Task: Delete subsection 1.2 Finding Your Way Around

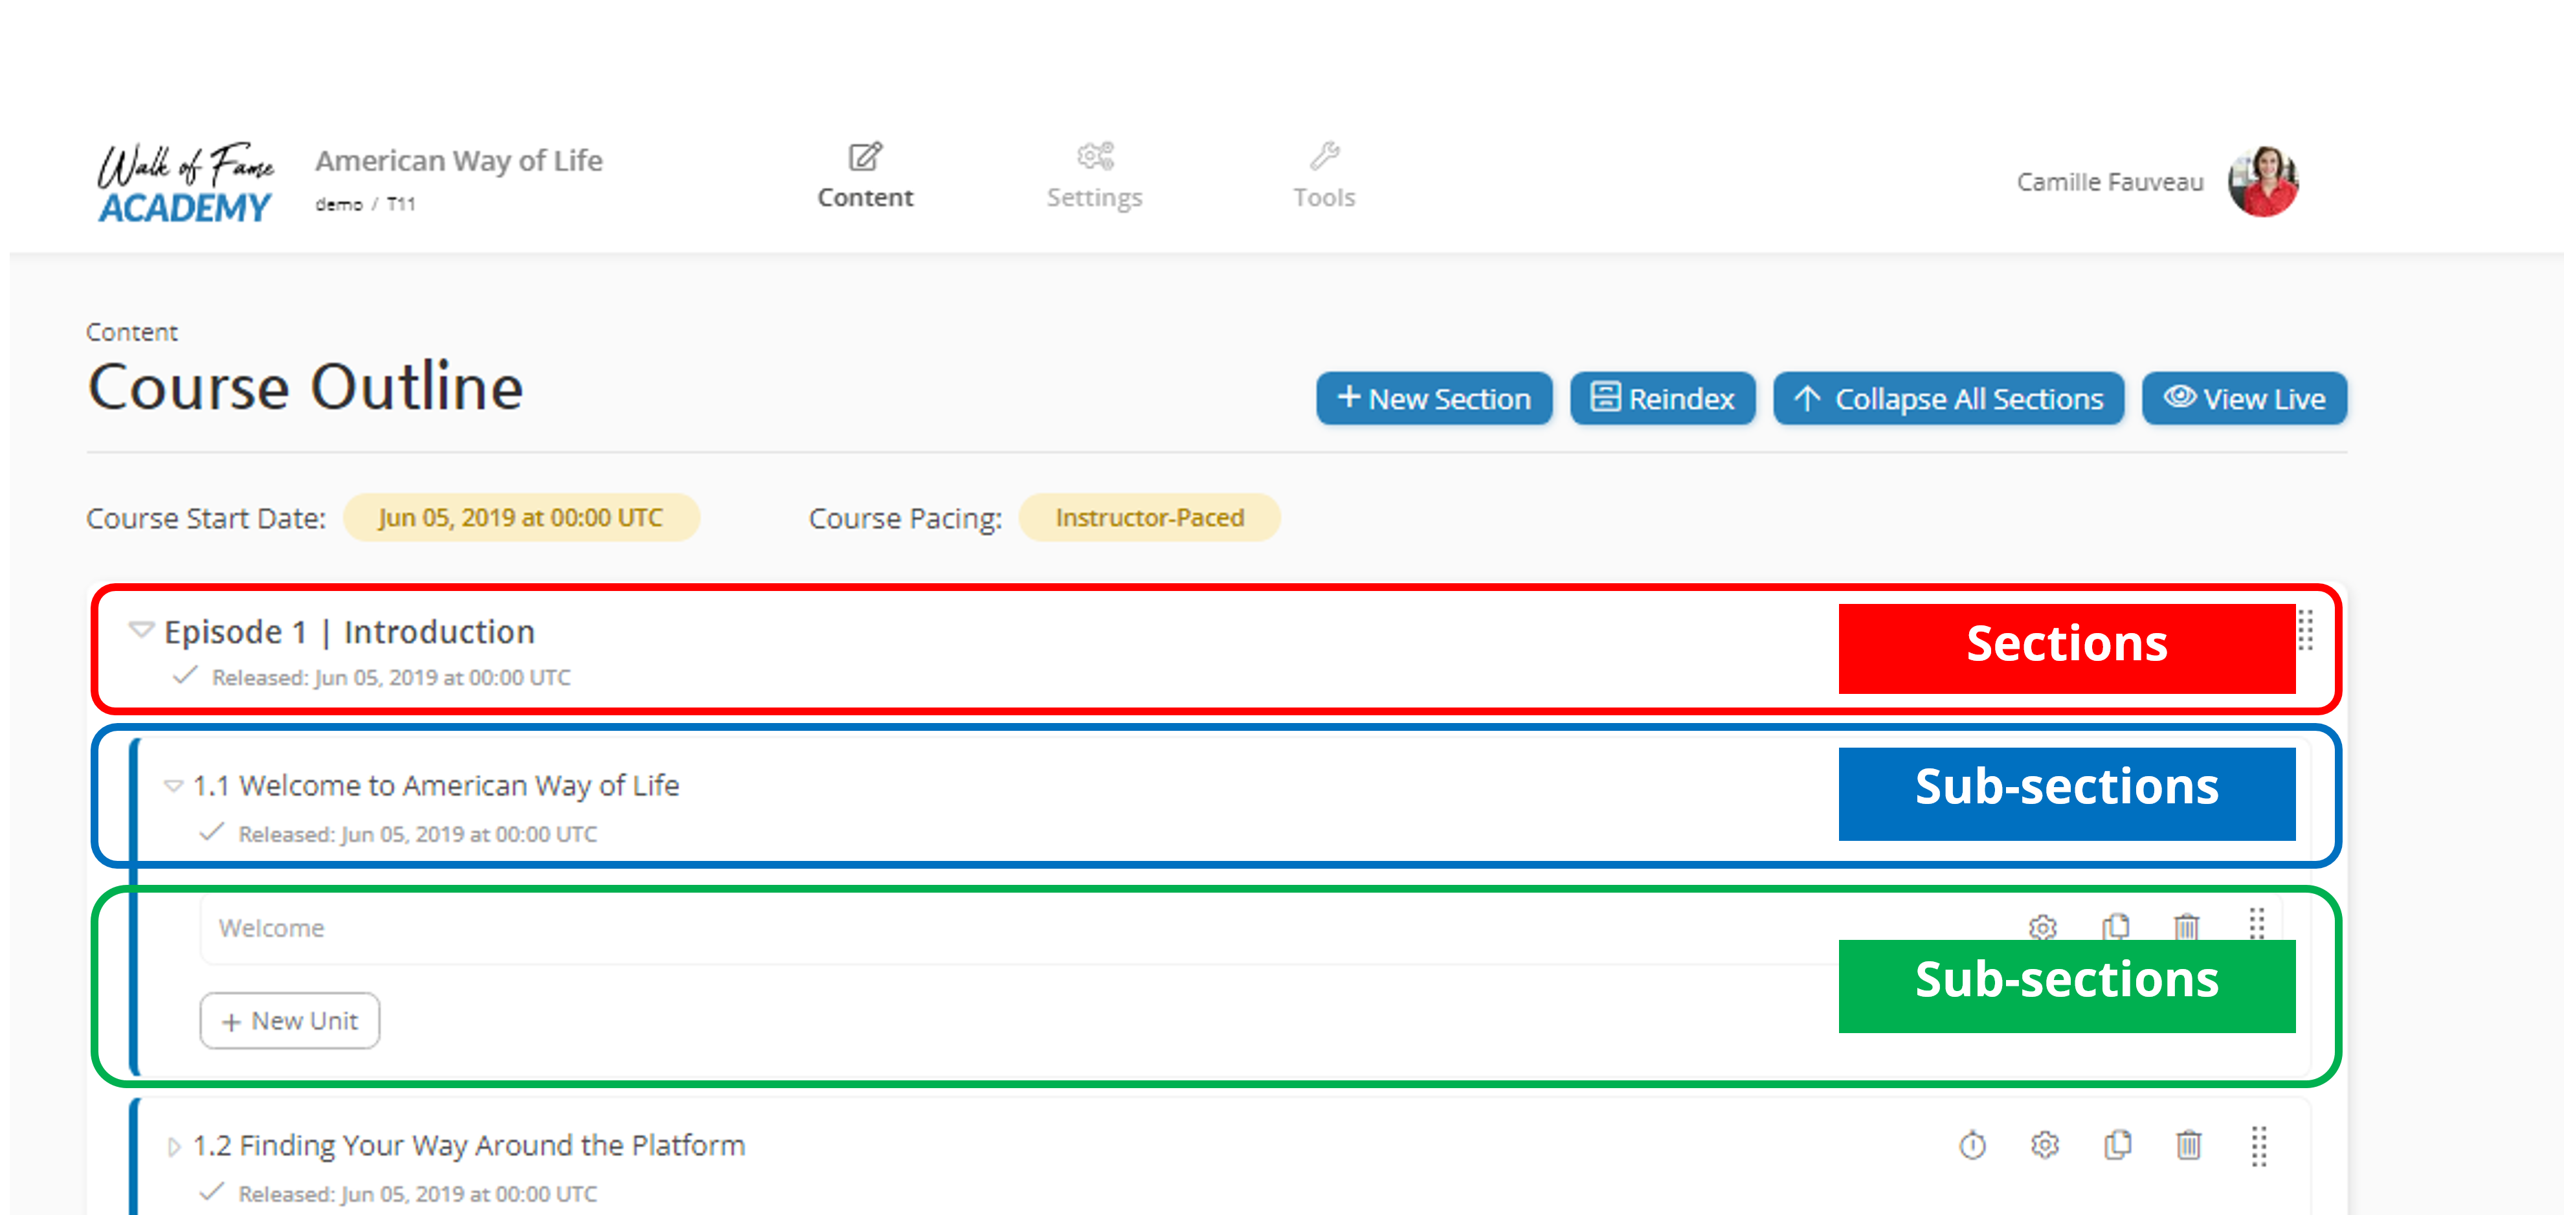Action: [2189, 1144]
